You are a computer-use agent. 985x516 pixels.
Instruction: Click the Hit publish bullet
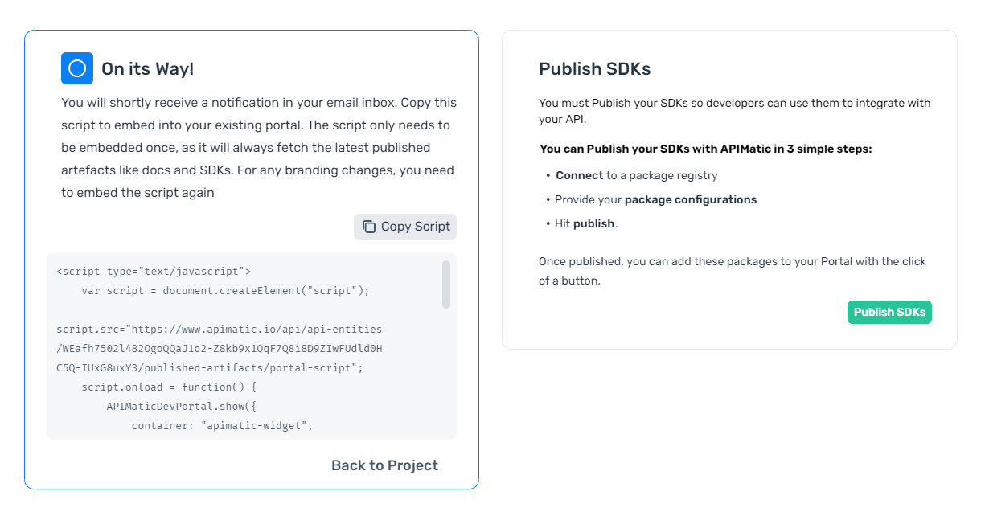point(581,223)
